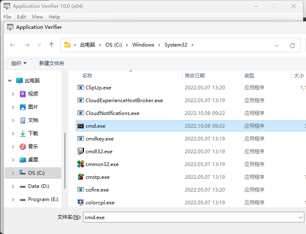
Task: Select the cmdkey.exe file name
Action: tap(100, 139)
